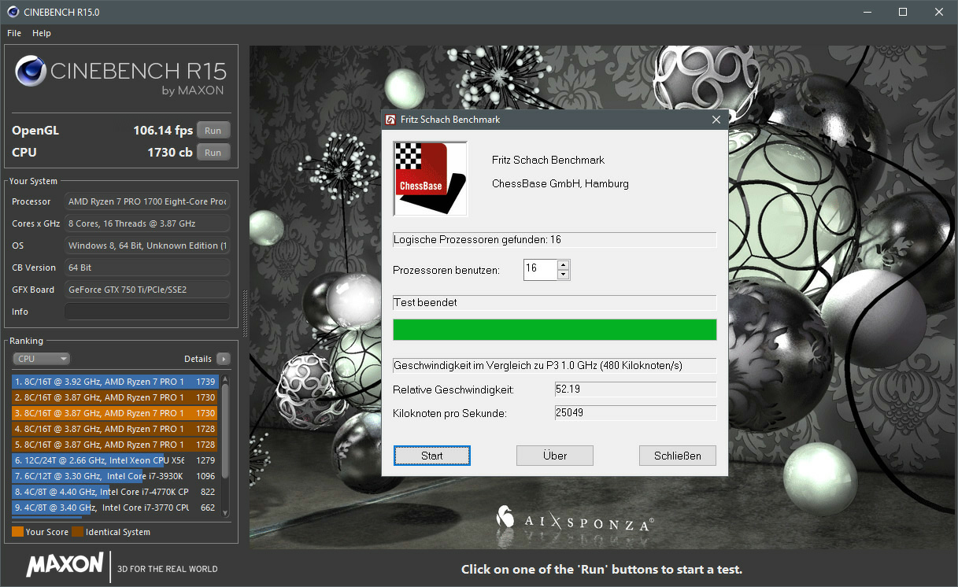Click the Processor name field
Screen dimensions: 958x587
[x=147, y=201]
